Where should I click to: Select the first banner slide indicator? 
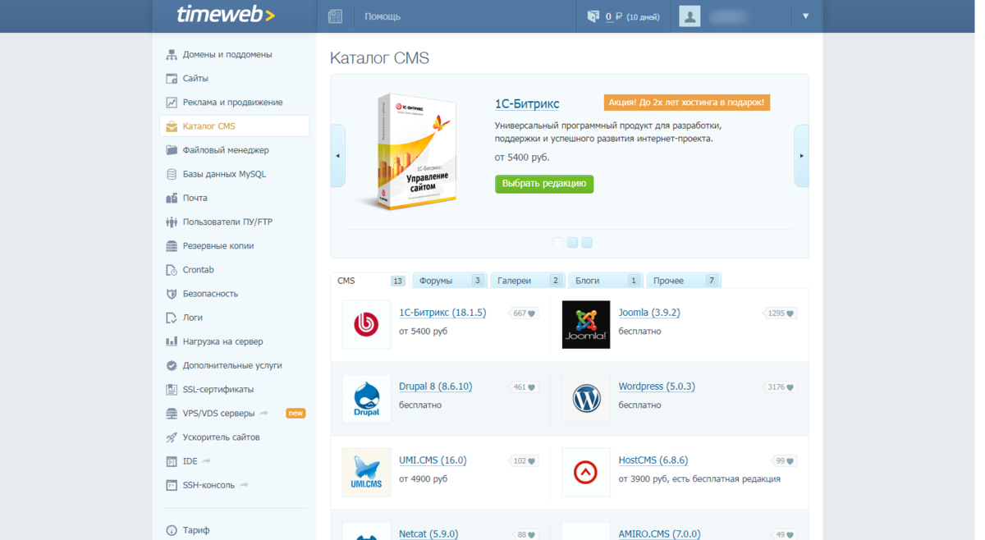(558, 243)
